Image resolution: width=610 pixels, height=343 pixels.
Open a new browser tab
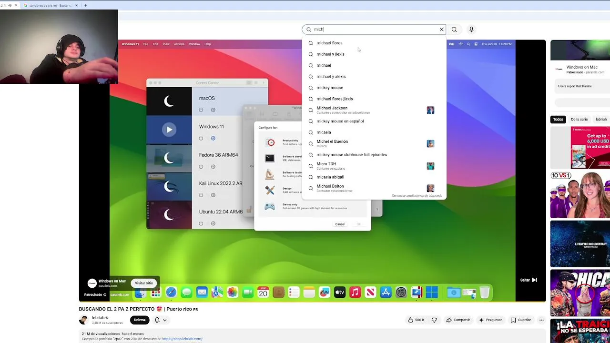click(85, 5)
